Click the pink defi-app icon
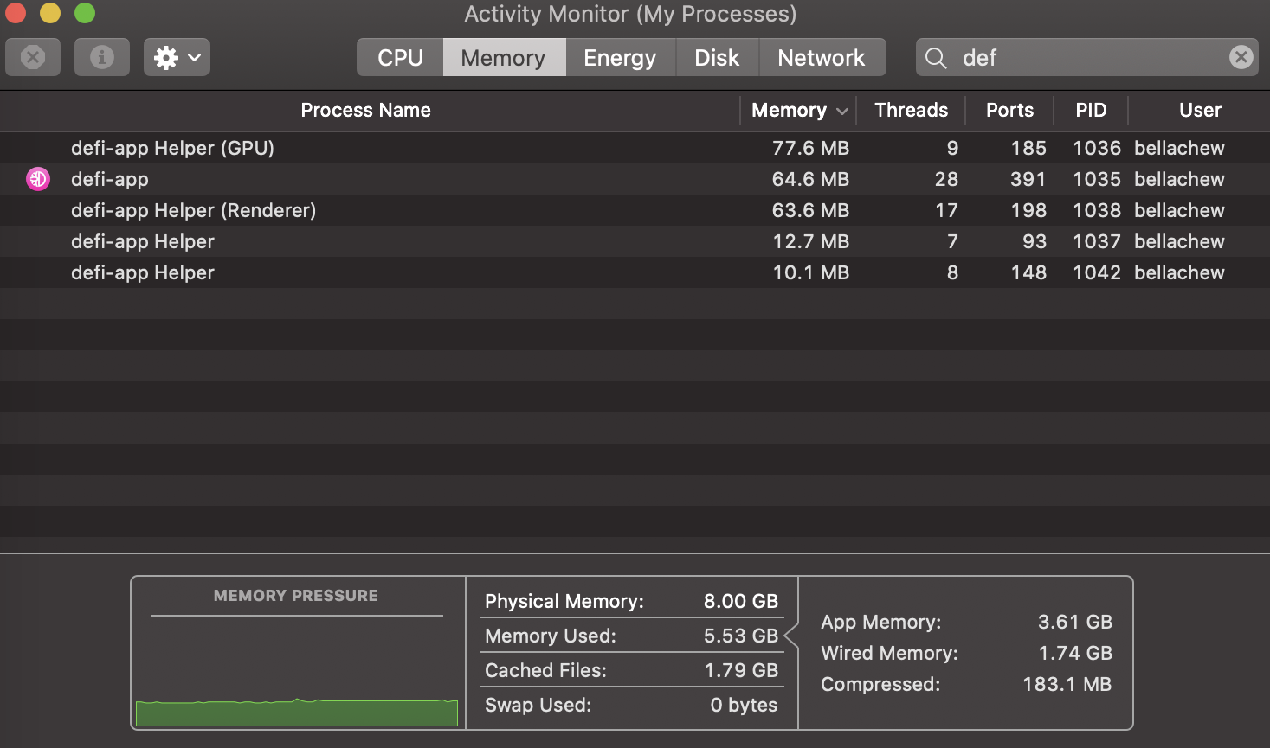Image resolution: width=1270 pixels, height=748 pixels. [x=38, y=179]
